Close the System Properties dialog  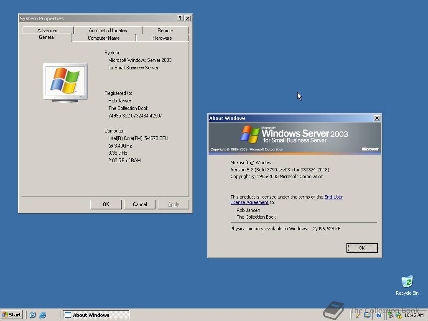point(188,18)
